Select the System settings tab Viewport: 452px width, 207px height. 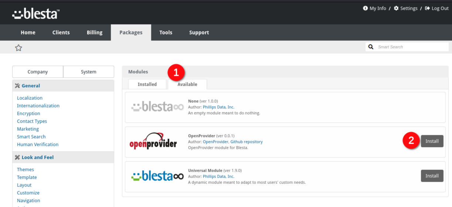(x=89, y=72)
